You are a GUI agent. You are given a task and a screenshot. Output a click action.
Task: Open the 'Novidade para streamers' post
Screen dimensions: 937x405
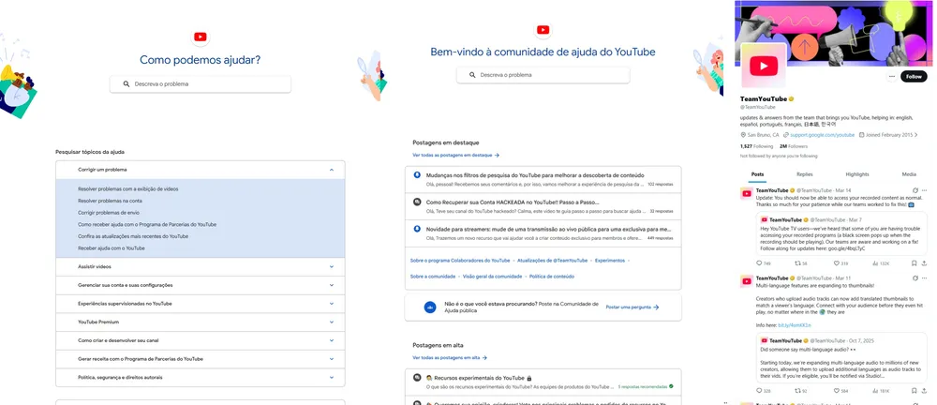click(543, 233)
